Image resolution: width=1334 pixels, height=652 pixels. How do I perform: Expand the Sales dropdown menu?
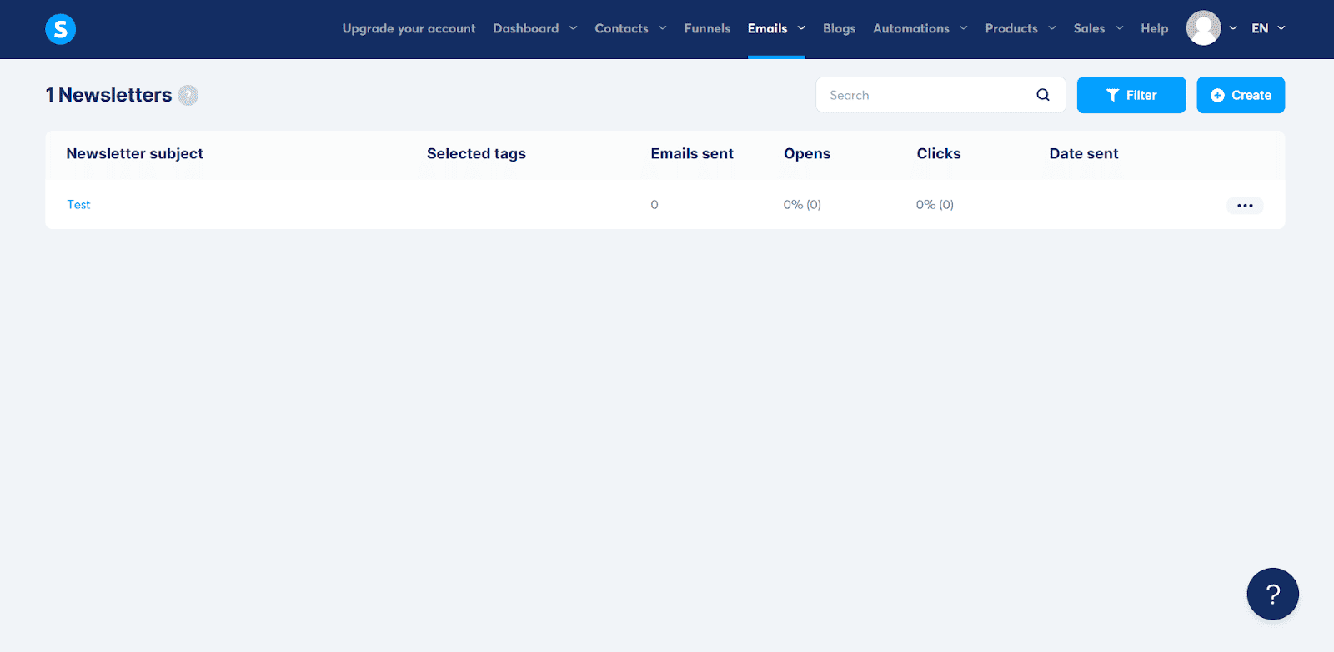pos(1098,28)
